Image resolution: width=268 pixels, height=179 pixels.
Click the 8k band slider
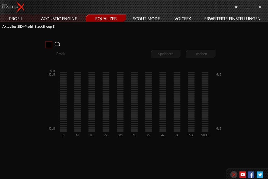tap(177, 102)
